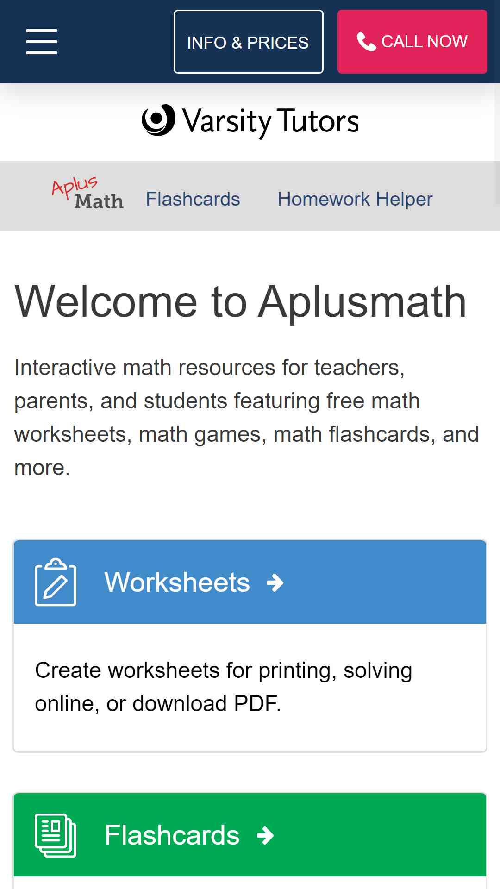Image resolution: width=500 pixels, height=889 pixels.
Task: Click the Flashcards stacked cards icon
Action: coord(56,835)
